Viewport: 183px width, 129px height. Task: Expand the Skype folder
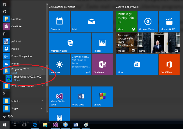pyautogui.click(x=42, y=108)
